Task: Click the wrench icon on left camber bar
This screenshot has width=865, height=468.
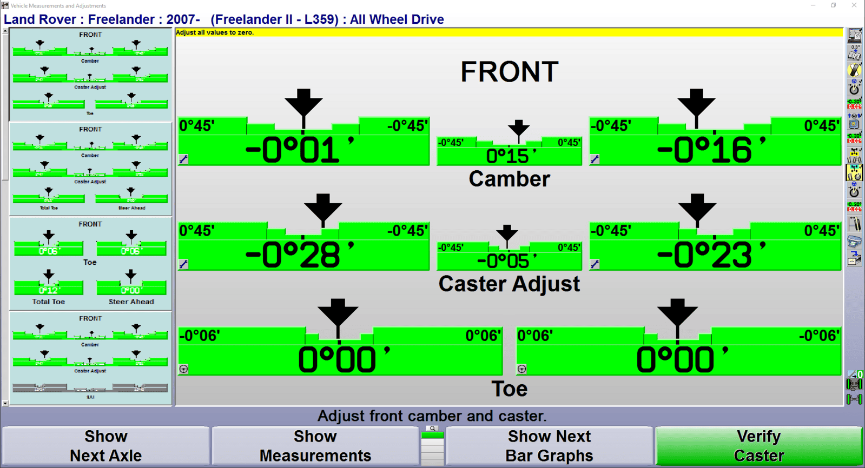Action: point(184,159)
